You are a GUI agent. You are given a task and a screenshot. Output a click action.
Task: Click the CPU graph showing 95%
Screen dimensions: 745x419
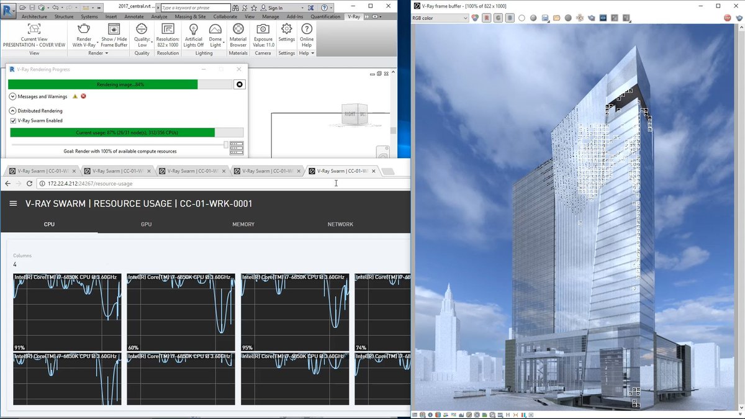click(x=295, y=312)
